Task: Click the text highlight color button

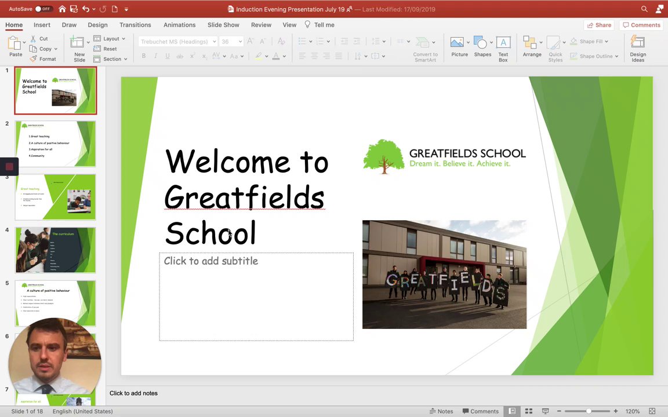Action: (259, 56)
